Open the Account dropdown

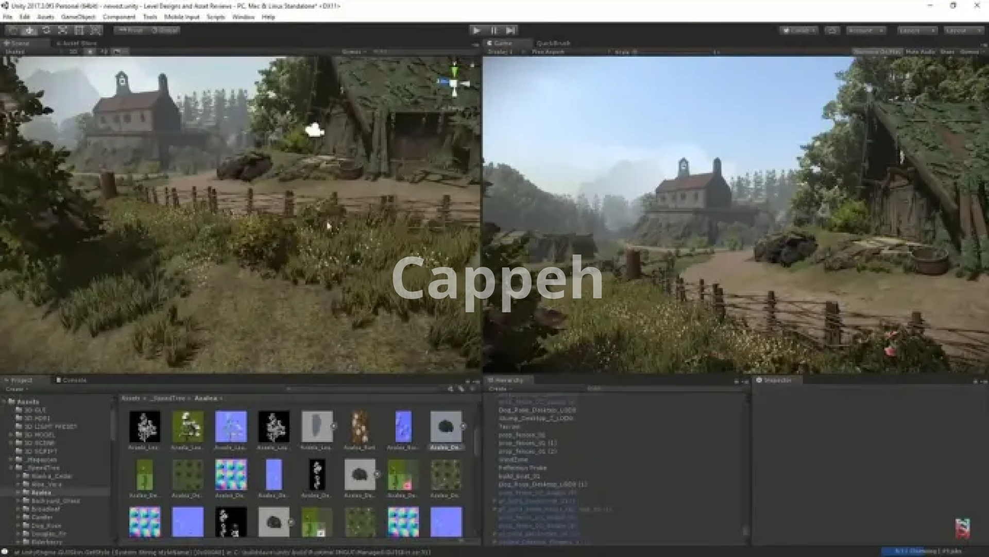(x=865, y=30)
